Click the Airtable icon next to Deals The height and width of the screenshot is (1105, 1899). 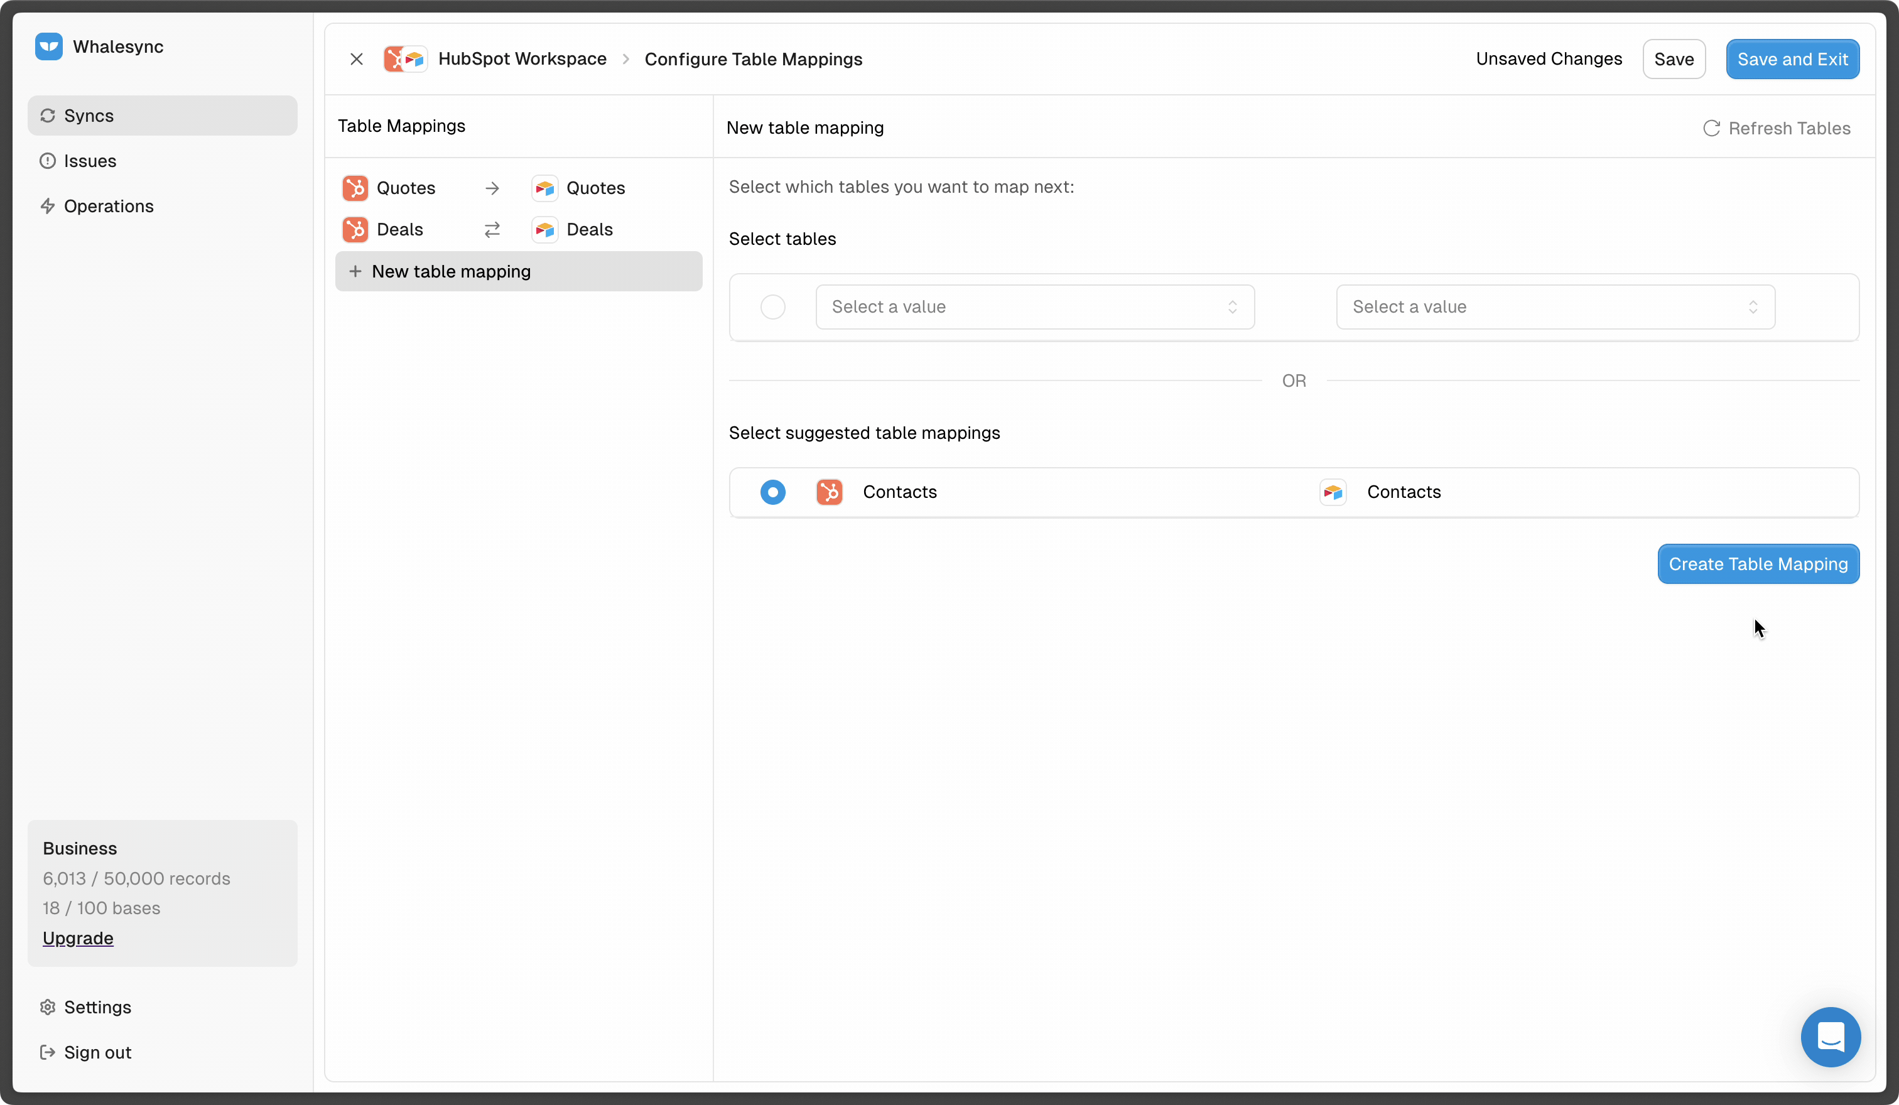tap(544, 230)
